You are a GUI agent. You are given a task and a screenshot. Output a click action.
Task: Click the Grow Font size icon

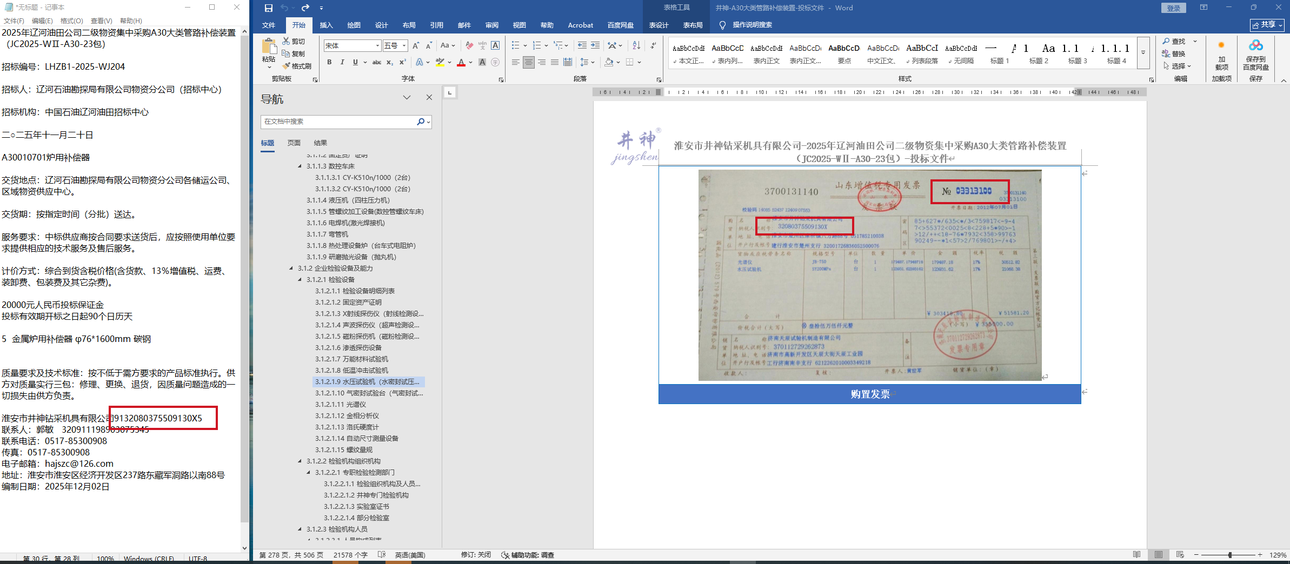click(415, 45)
